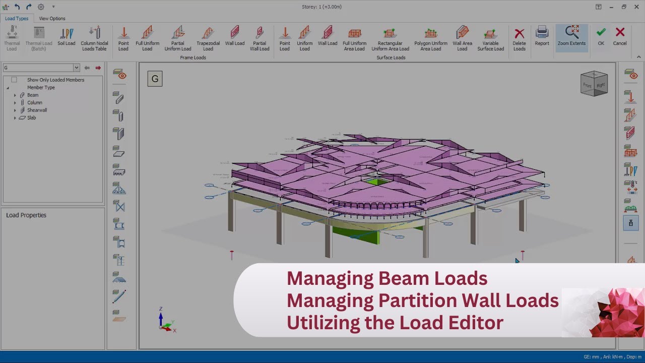Pick the Full Uniform Area Load tool
The width and height of the screenshot is (645, 363).
pos(354,39)
